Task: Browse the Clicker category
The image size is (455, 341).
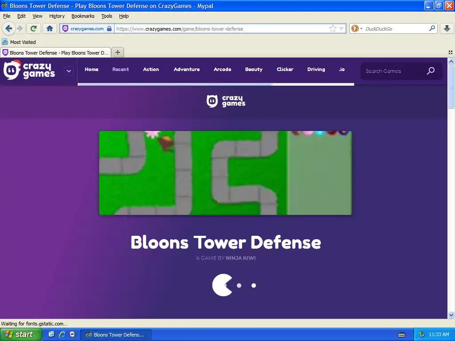Action: [x=285, y=69]
